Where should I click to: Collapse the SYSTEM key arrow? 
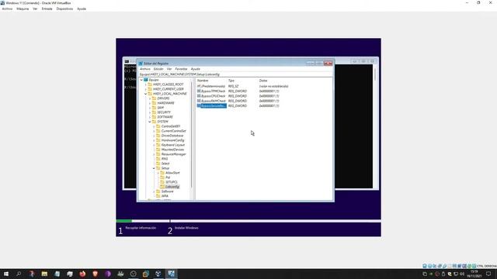tap(150, 122)
